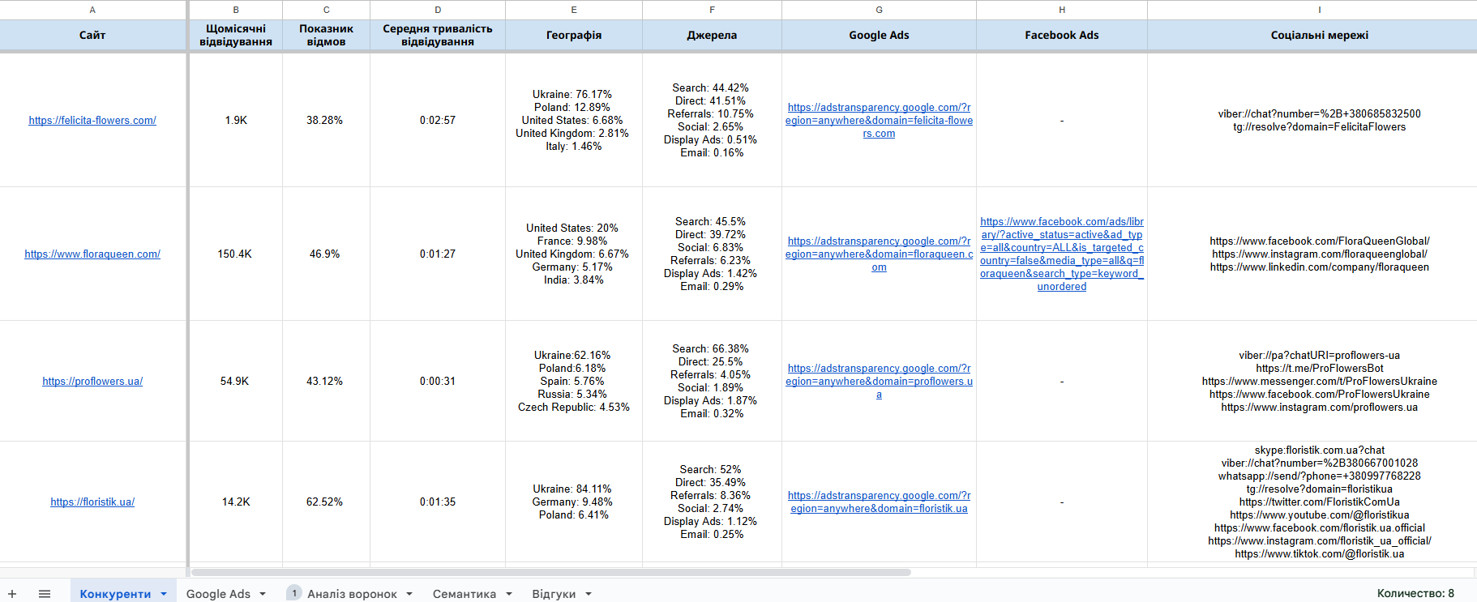Open Google Ads transparency link for proflowers.ua
Viewport: 1477px width, 602px height.
coord(879,382)
